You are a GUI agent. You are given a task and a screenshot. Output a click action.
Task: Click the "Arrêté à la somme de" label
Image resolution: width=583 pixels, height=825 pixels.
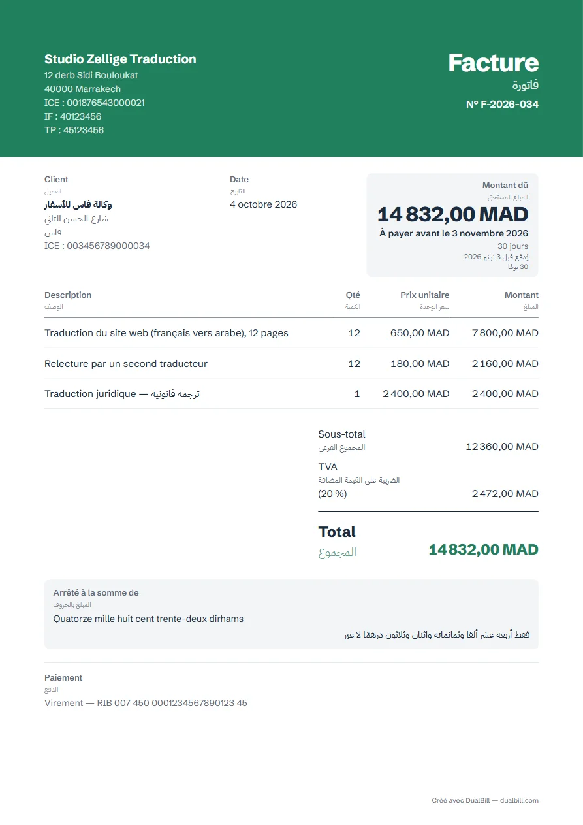[x=96, y=593]
